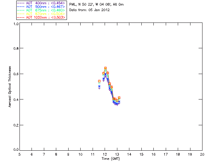Click the x-axis label 13
208x167 pixels.
(117, 155)
